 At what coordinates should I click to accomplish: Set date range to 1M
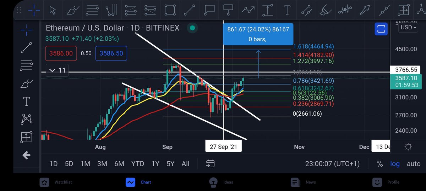[x=85, y=164]
